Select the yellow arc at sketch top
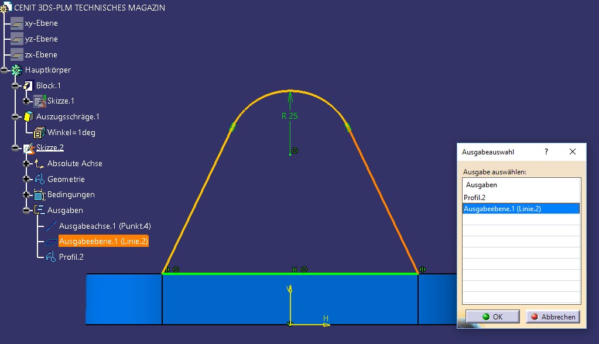599x344 pixels. click(x=290, y=91)
